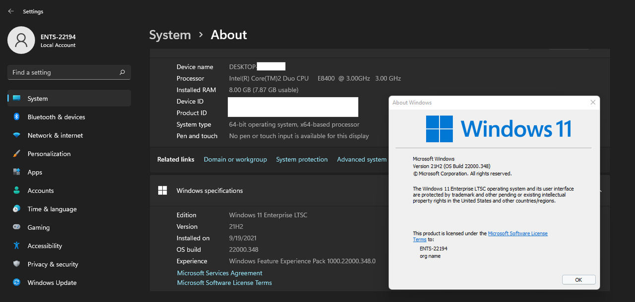
Task: Click the ENTS-22194 Local Account name
Action: click(58, 41)
